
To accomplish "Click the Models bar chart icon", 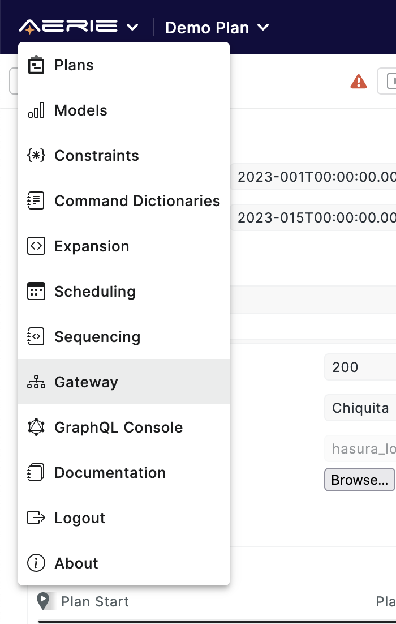I will coord(36,110).
